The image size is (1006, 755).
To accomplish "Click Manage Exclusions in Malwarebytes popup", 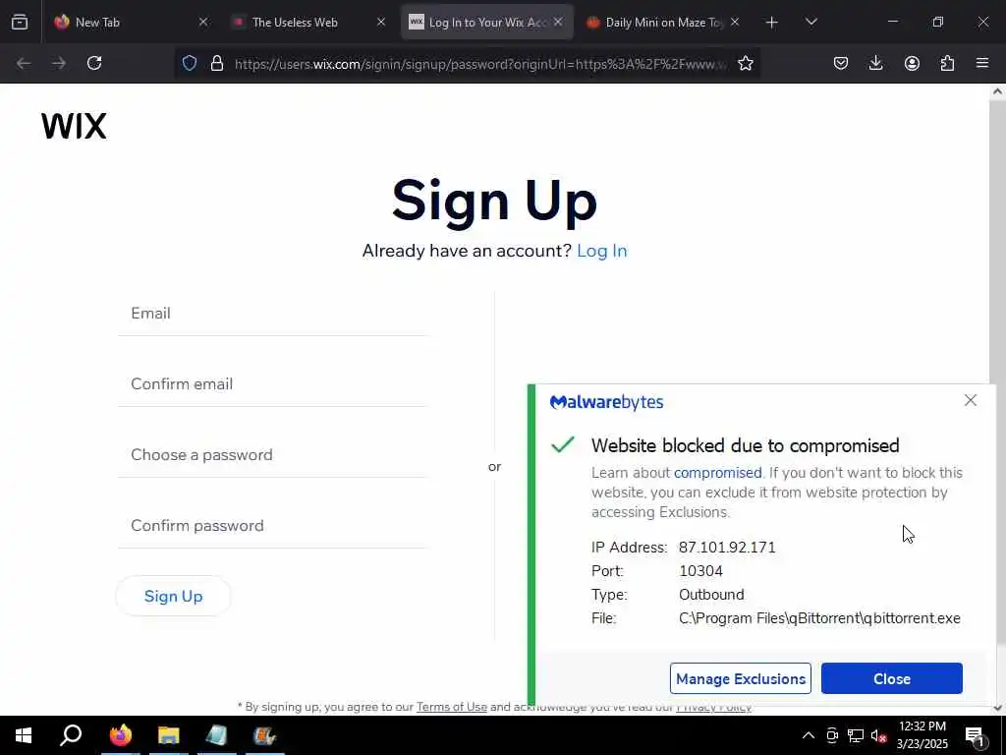I will 741,678.
